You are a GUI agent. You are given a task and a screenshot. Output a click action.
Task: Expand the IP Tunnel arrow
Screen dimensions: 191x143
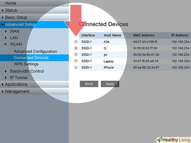(6, 78)
